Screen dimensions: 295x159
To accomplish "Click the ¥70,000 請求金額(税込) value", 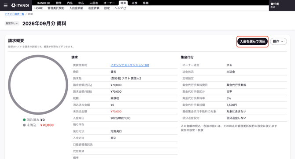I will [x=116, y=85].
